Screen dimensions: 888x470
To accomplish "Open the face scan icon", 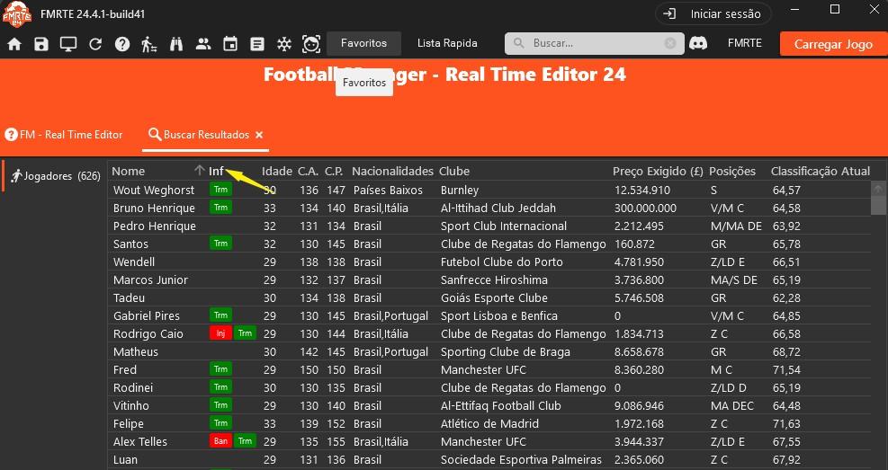I will click(x=311, y=44).
